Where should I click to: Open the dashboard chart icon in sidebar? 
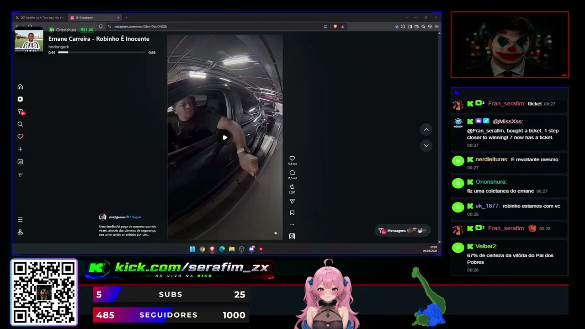point(20,162)
